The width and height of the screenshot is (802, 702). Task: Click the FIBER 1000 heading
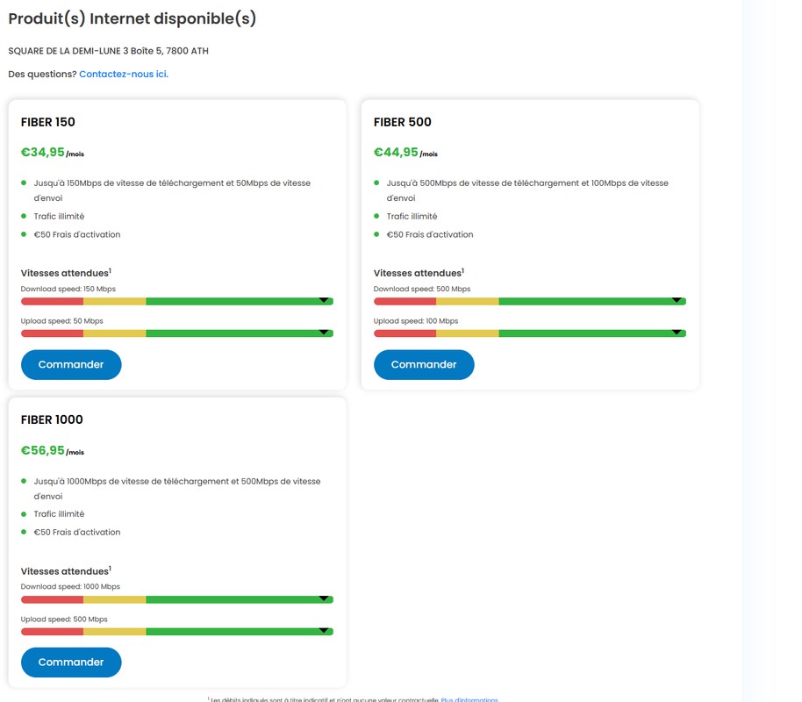[52, 420]
